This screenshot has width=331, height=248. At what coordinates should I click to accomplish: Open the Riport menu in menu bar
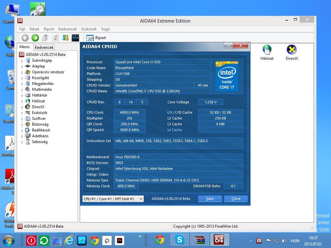pyautogui.click(x=49, y=29)
